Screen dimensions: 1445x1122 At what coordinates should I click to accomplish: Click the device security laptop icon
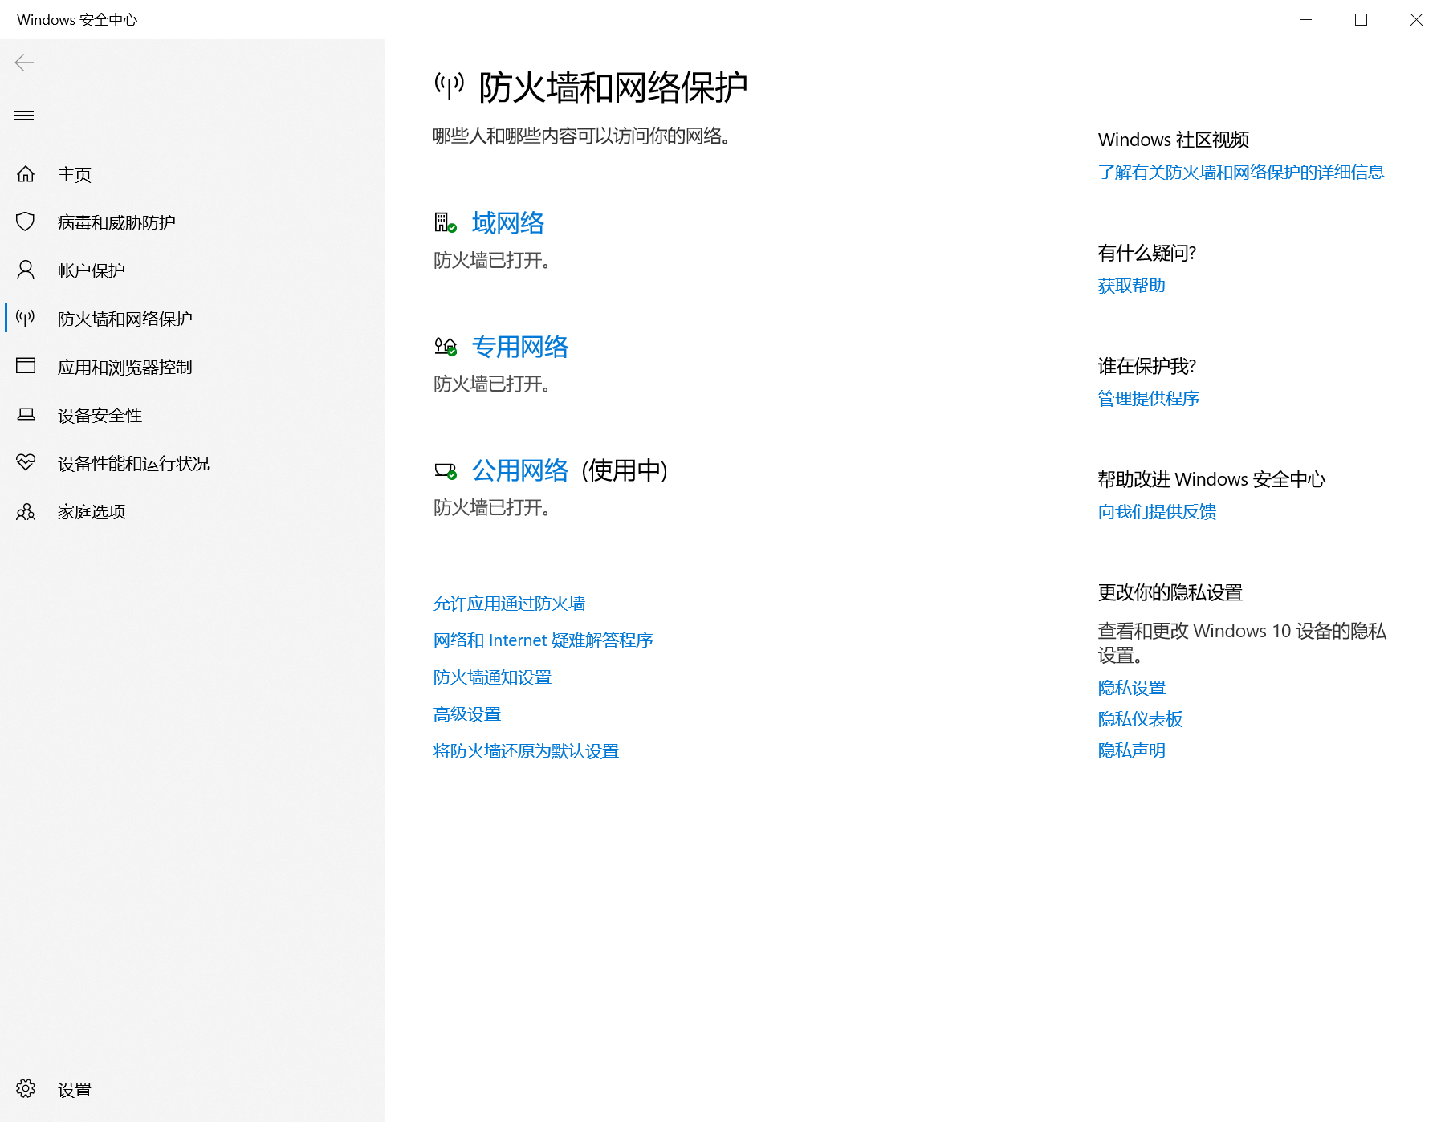click(x=26, y=415)
